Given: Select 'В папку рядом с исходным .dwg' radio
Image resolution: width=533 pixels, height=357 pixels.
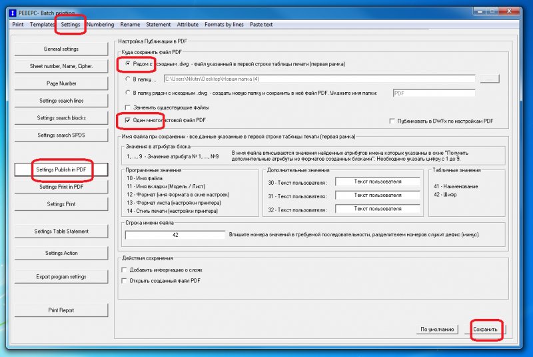Looking at the screenshot, I should [x=128, y=93].
